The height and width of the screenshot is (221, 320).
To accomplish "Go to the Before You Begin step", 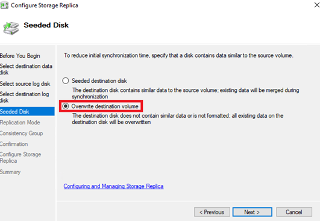I will tap(20, 56).
